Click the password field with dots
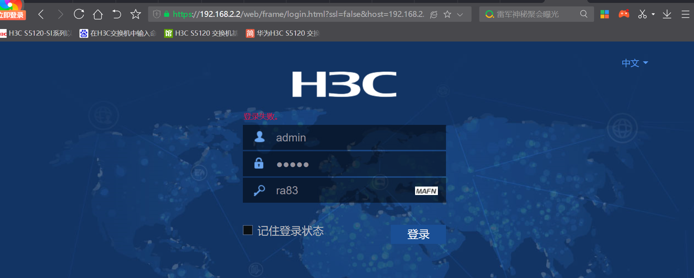The width and height of the screenshot is (694, 278). pos(344,164)
